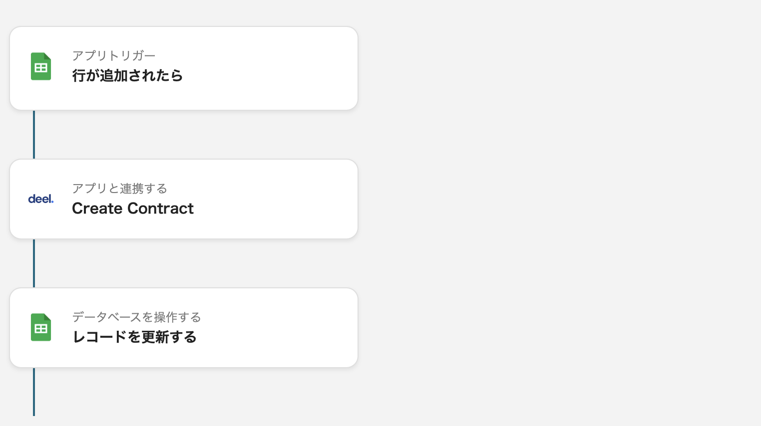
Task: Click the アプリと連携する label
Action: pyautogui.click(x=119, y=189)
